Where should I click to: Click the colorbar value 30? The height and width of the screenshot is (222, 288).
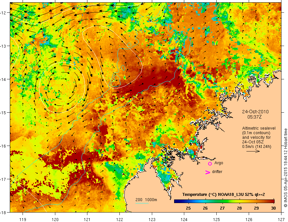273,208
